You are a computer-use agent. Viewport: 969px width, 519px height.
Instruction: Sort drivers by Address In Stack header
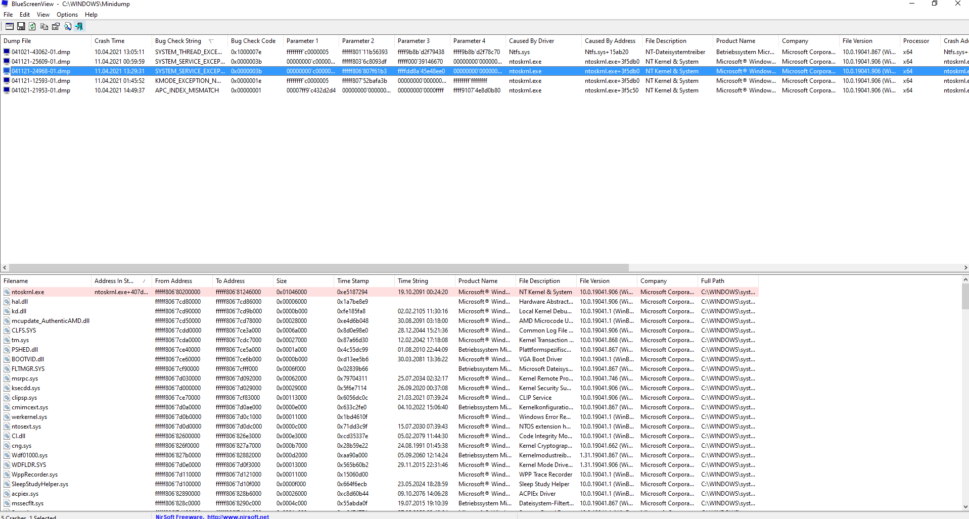click(121, 281)
